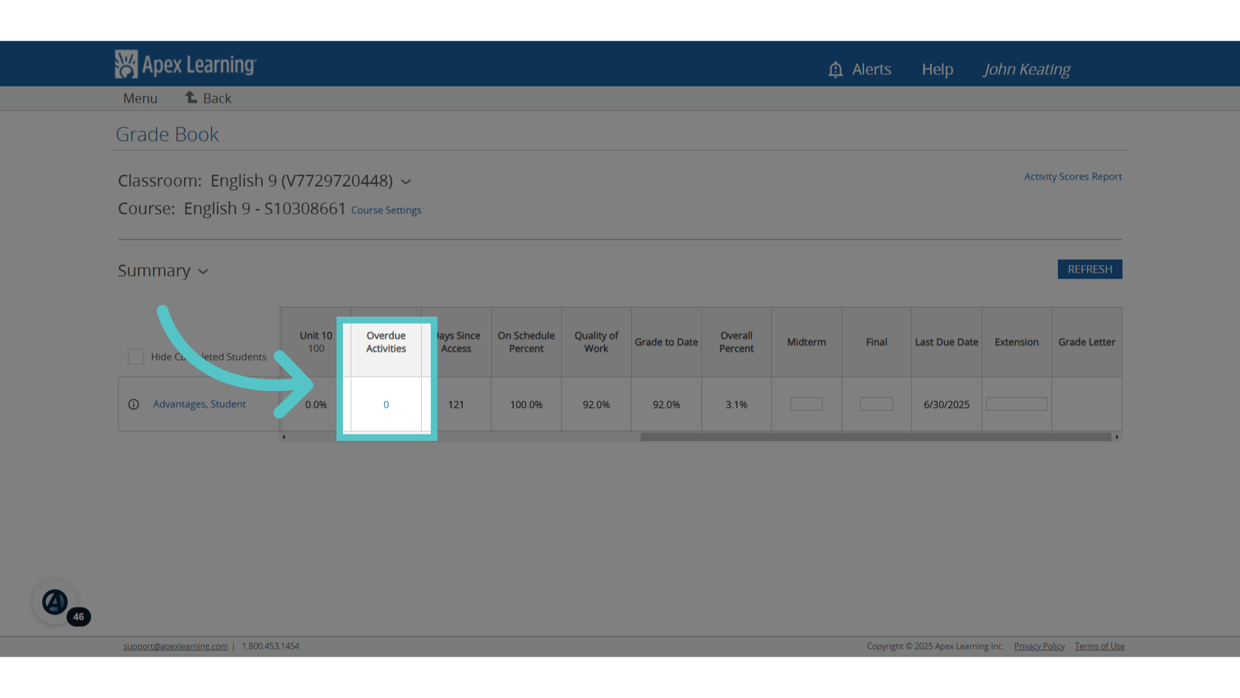Click the horizontal table scrollbar thumb
Image resolution: width=1240 pixels, height=698 pixels.
[876, 437]
